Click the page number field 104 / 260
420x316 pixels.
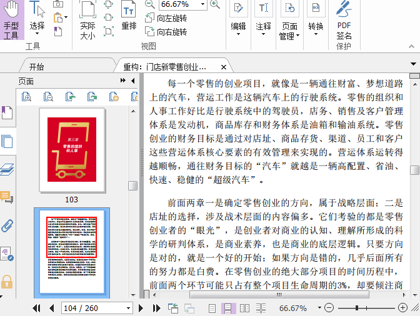click(x=92, y=309)
